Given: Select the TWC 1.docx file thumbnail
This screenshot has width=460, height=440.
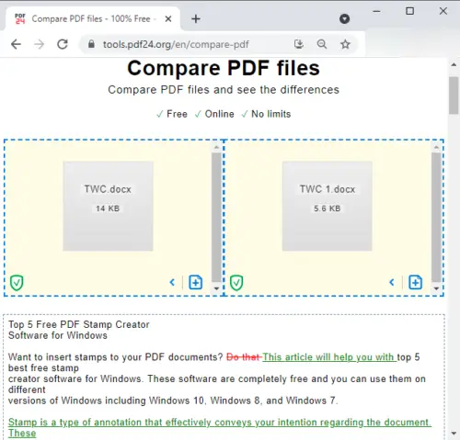Looking at the screenshot, I should 328,206.
